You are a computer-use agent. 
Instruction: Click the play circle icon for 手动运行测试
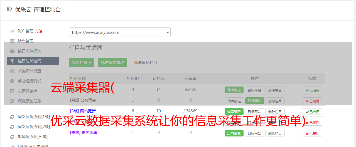(12, 81)
